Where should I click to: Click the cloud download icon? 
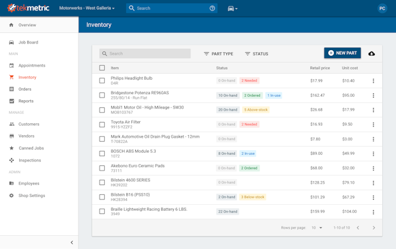coord(372,53)
